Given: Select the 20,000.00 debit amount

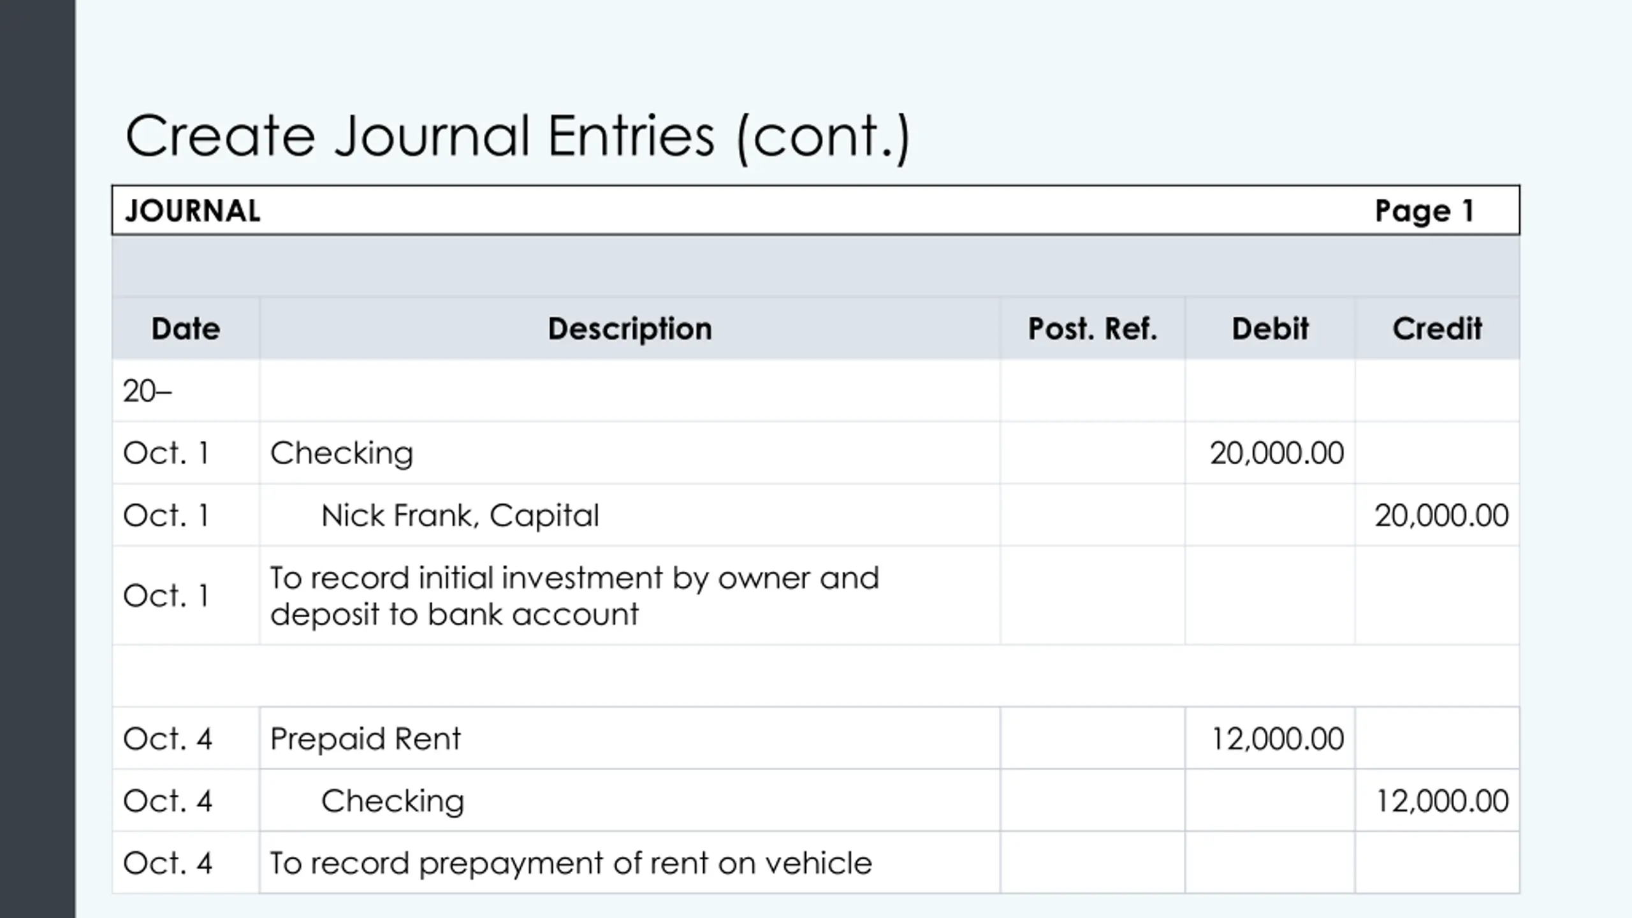Looking at the screenshot, I should 1276,453.
